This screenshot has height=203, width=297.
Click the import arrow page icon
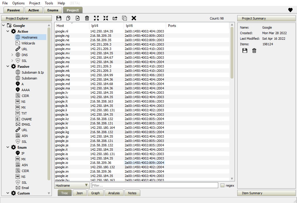click(78, 18)
